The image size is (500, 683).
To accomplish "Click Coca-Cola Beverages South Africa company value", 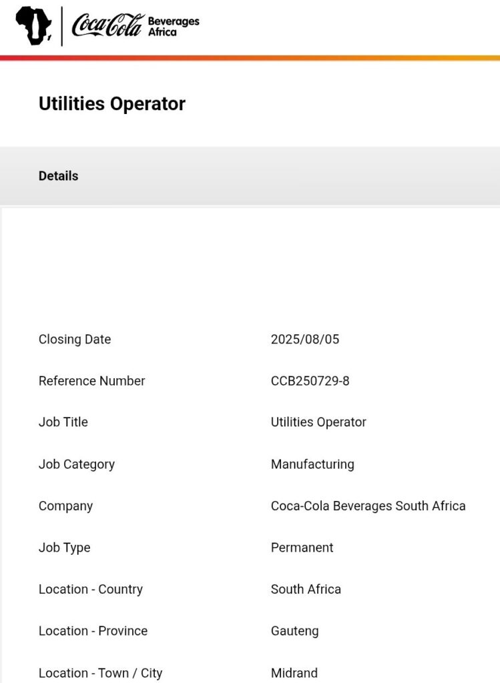I will (368, 506).
